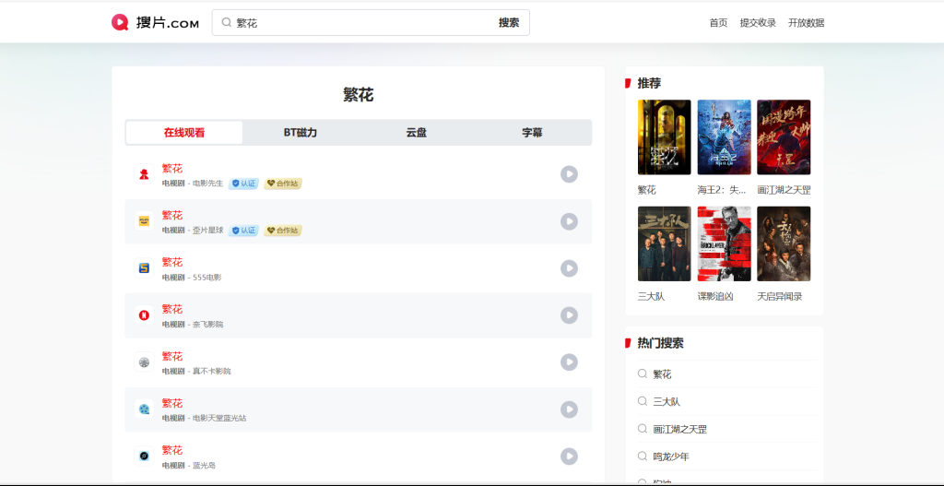This screenshot has width=944, height=486.
Task: Select 画江湖之天罡 in hot searches
Action: tap(679, 430)
